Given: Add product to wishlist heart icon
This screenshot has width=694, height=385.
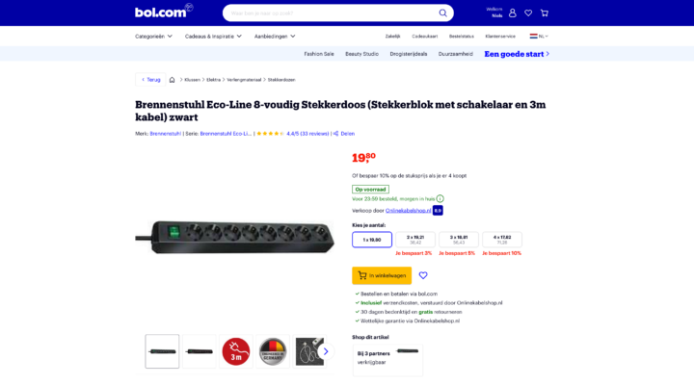Looking at the screenshot, I should 423,275.
